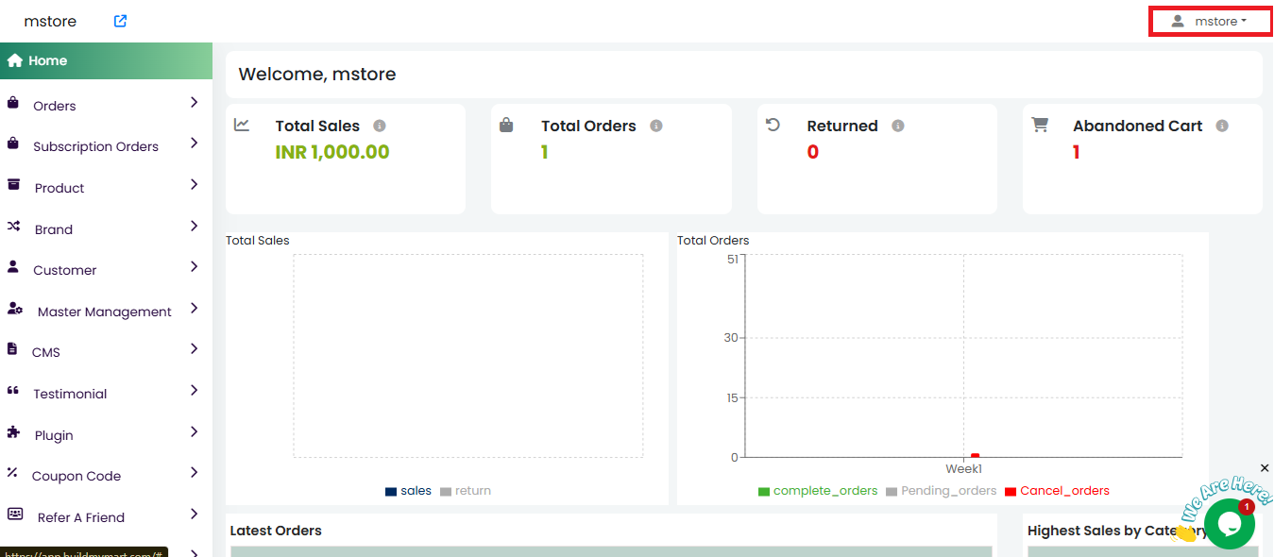Select Home in the sidebar

coord(47,60)
